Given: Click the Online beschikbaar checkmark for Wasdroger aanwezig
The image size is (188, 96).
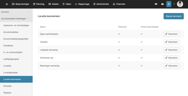Looking at the screenshot, I should pos(142,66).
